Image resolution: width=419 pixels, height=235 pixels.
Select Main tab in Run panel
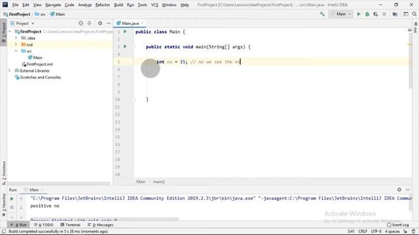(x=34, y=190)
